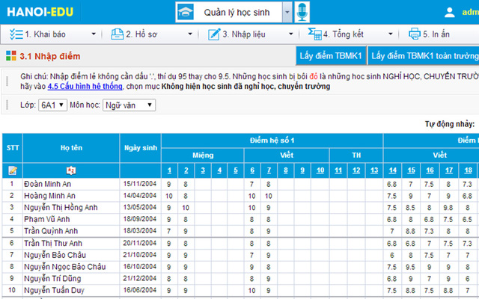Click column header link 10 under Viết
Viewport: 479px width, 299px height.
(320, 170)
